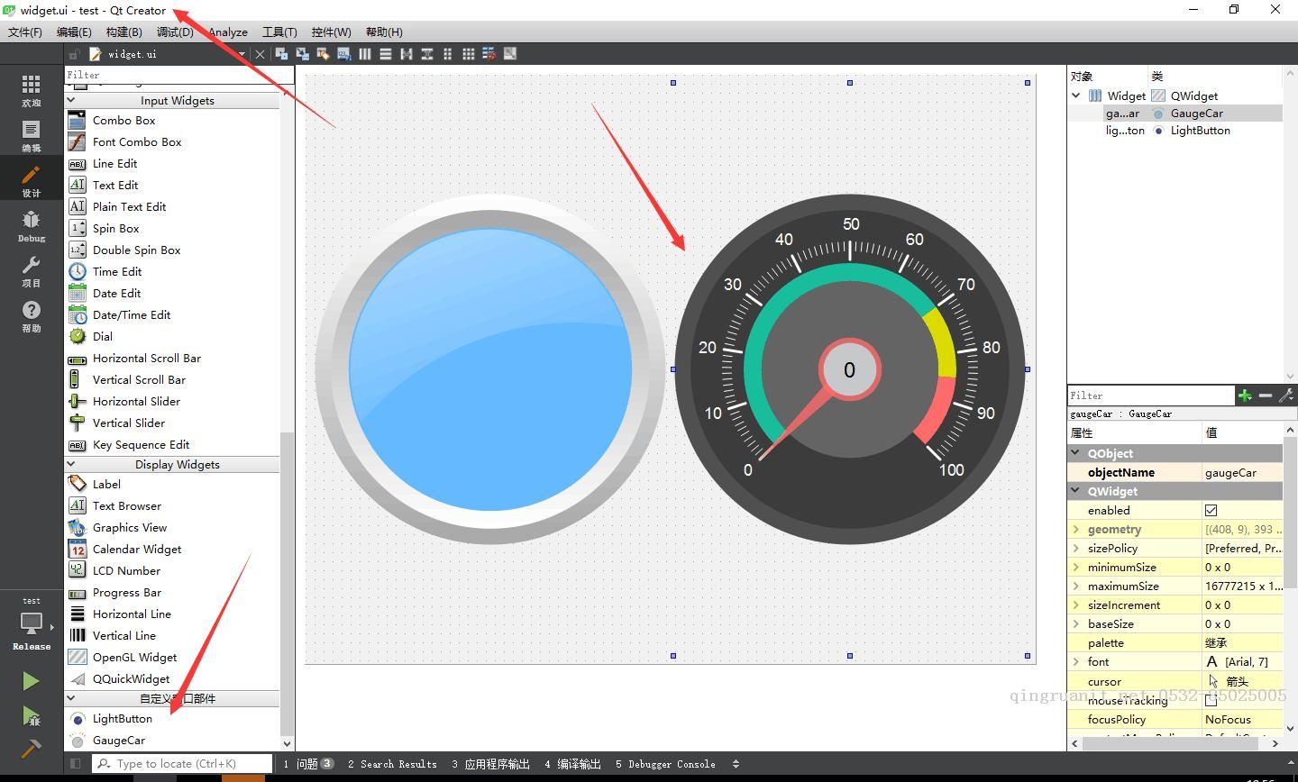Collapse the Widget node in object tree
This screenshot has height=782, width=1298.
[x=1076, y=95]
